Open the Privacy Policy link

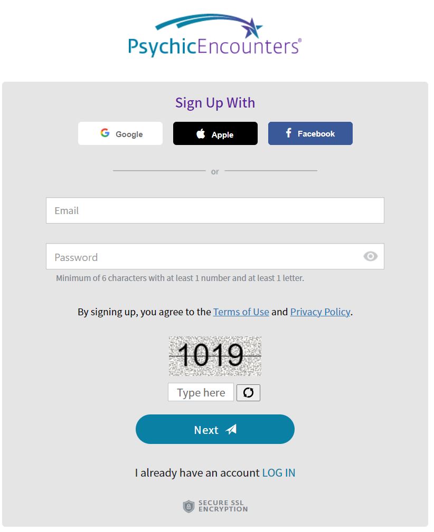pyautogui.click(x=320, y=312)
